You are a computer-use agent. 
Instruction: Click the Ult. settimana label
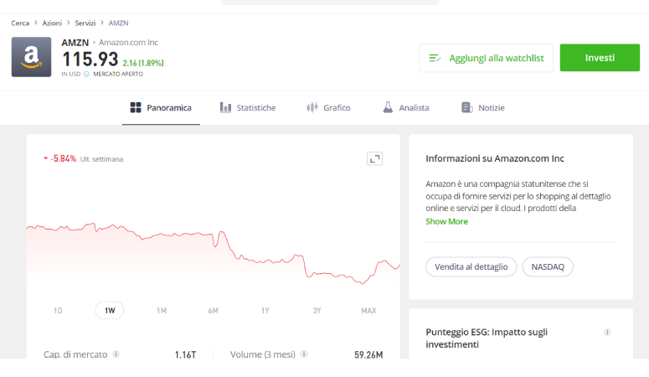101,159
